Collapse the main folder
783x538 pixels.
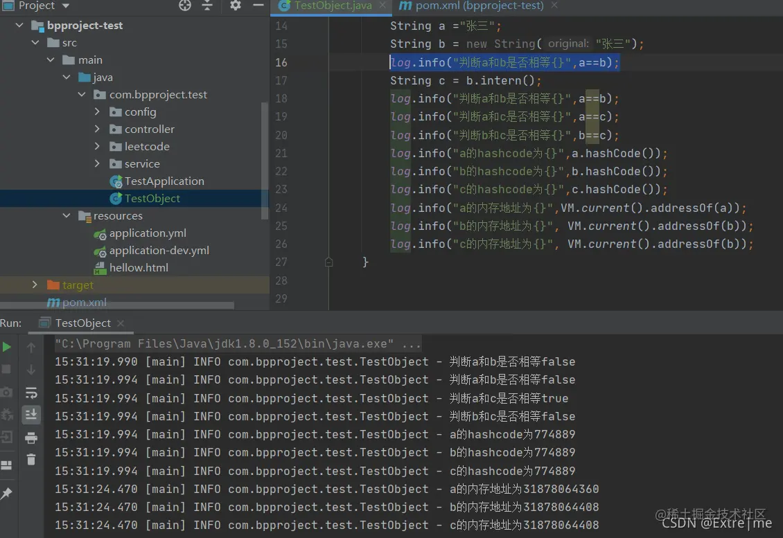[51, 60]
